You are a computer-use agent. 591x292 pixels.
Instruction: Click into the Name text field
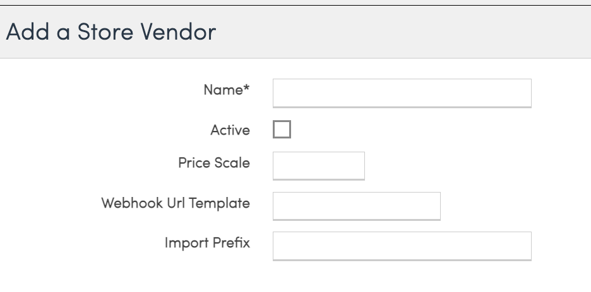(402, 93)
